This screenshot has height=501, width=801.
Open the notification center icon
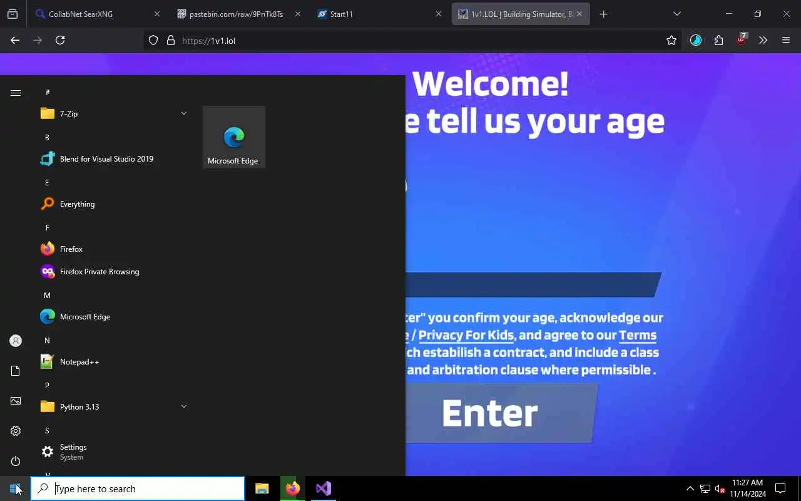click(x=780, y=488)
